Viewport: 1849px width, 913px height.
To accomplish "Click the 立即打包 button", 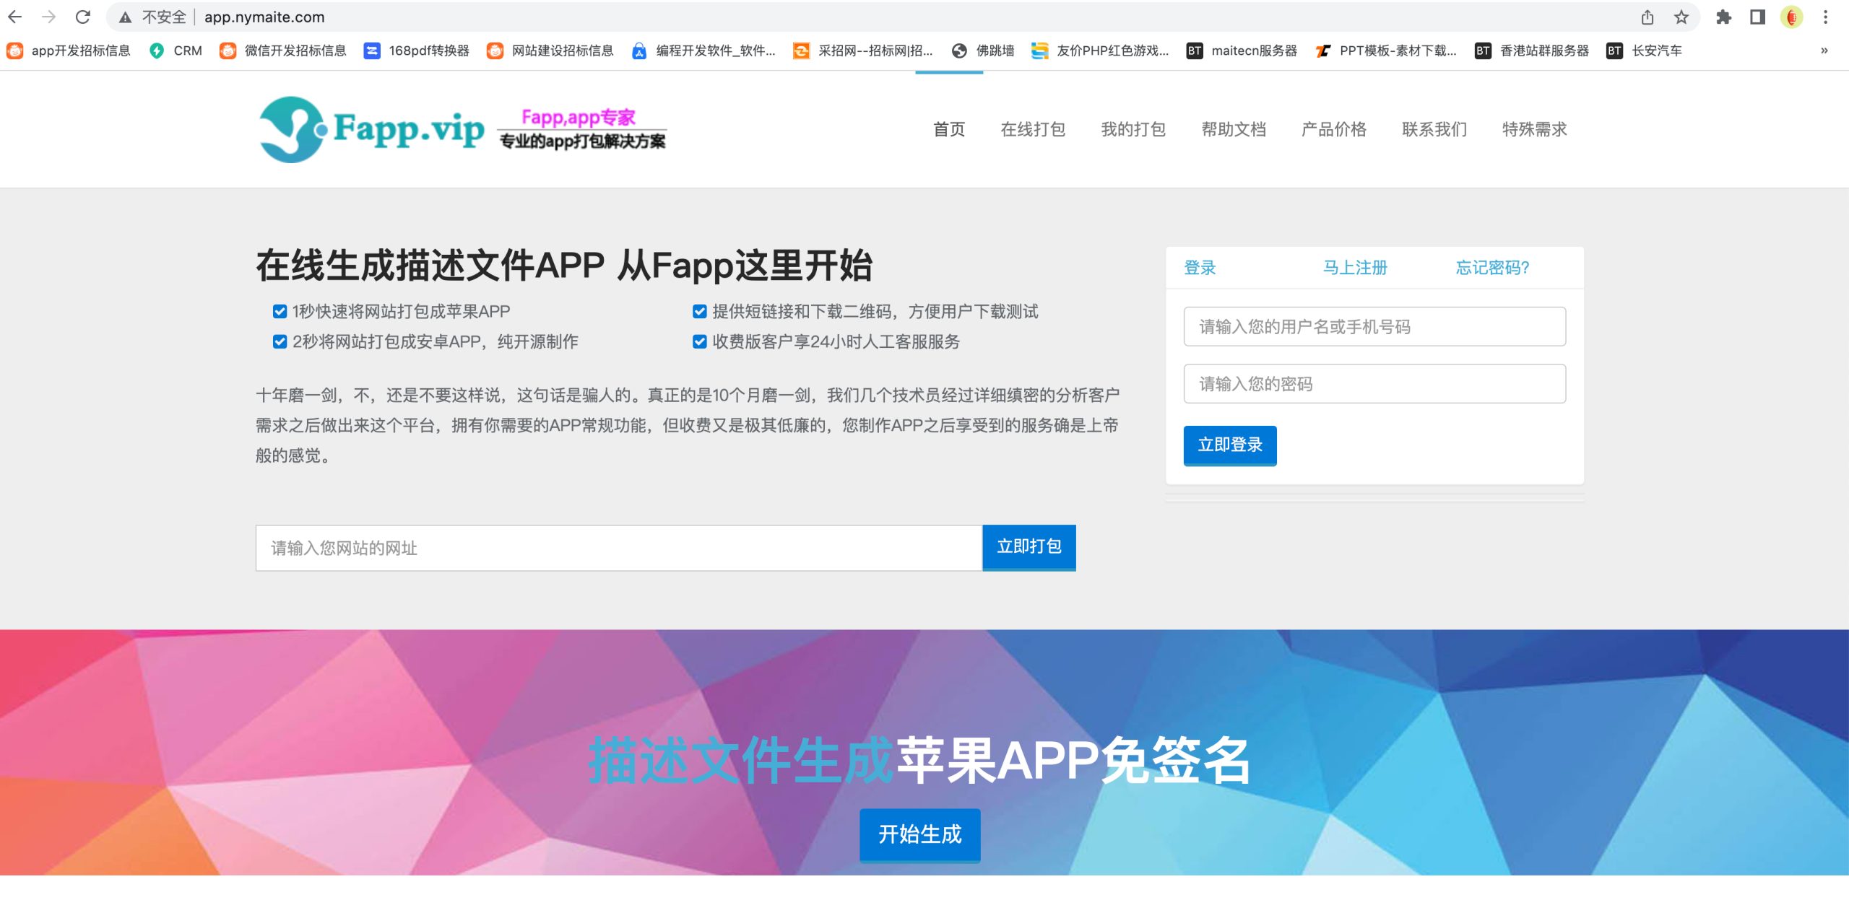I will point(1029,547).
